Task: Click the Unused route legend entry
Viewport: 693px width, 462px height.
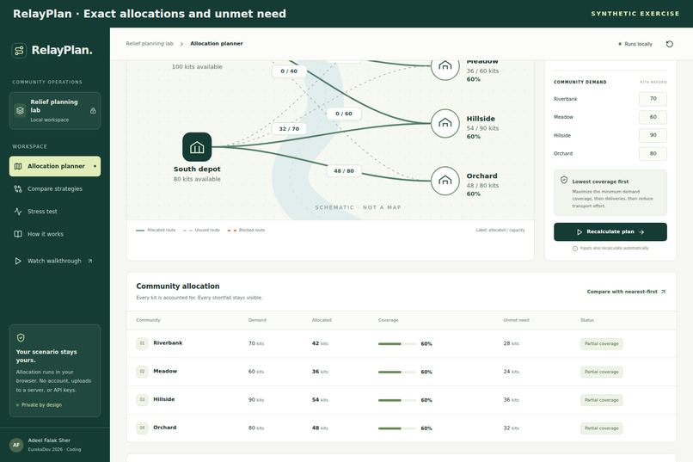Action: (x=201, y=231)
